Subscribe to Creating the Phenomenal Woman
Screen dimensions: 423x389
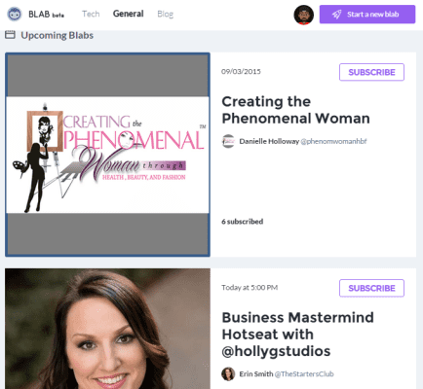[x=371, y=72]
